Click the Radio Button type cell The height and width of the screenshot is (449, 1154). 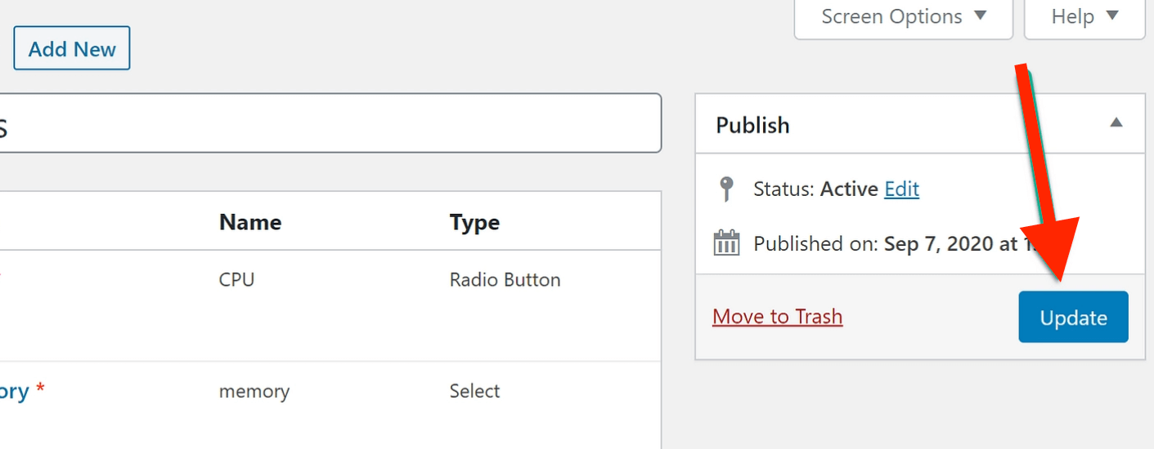505,280
